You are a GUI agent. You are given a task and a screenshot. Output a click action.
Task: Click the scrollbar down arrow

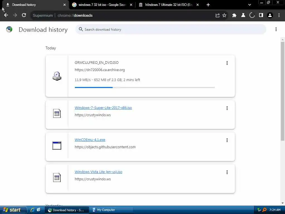tap(282, 203)
